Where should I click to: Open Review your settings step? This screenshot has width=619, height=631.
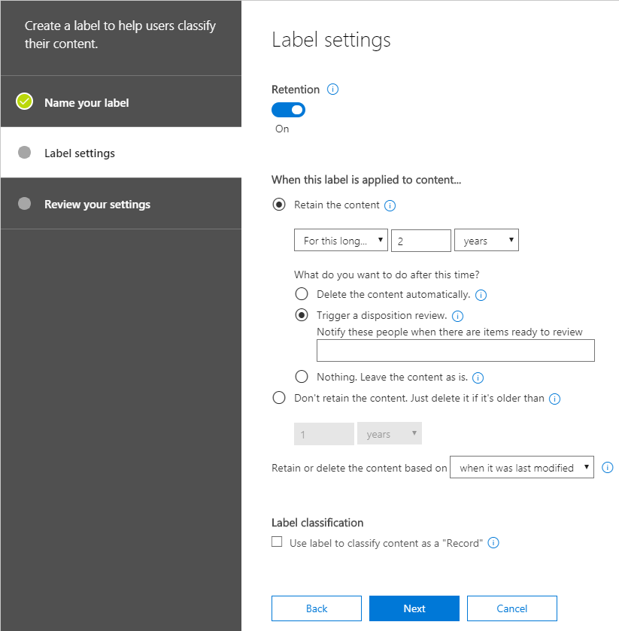[x=97, y=204]
